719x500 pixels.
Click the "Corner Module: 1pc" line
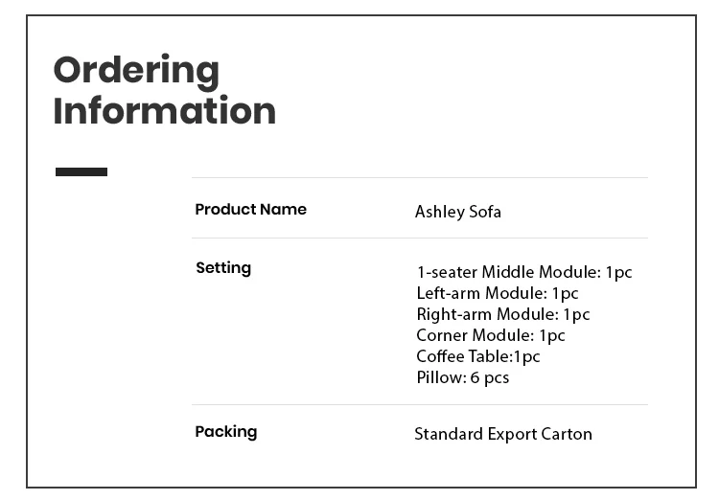click(491, 336)
